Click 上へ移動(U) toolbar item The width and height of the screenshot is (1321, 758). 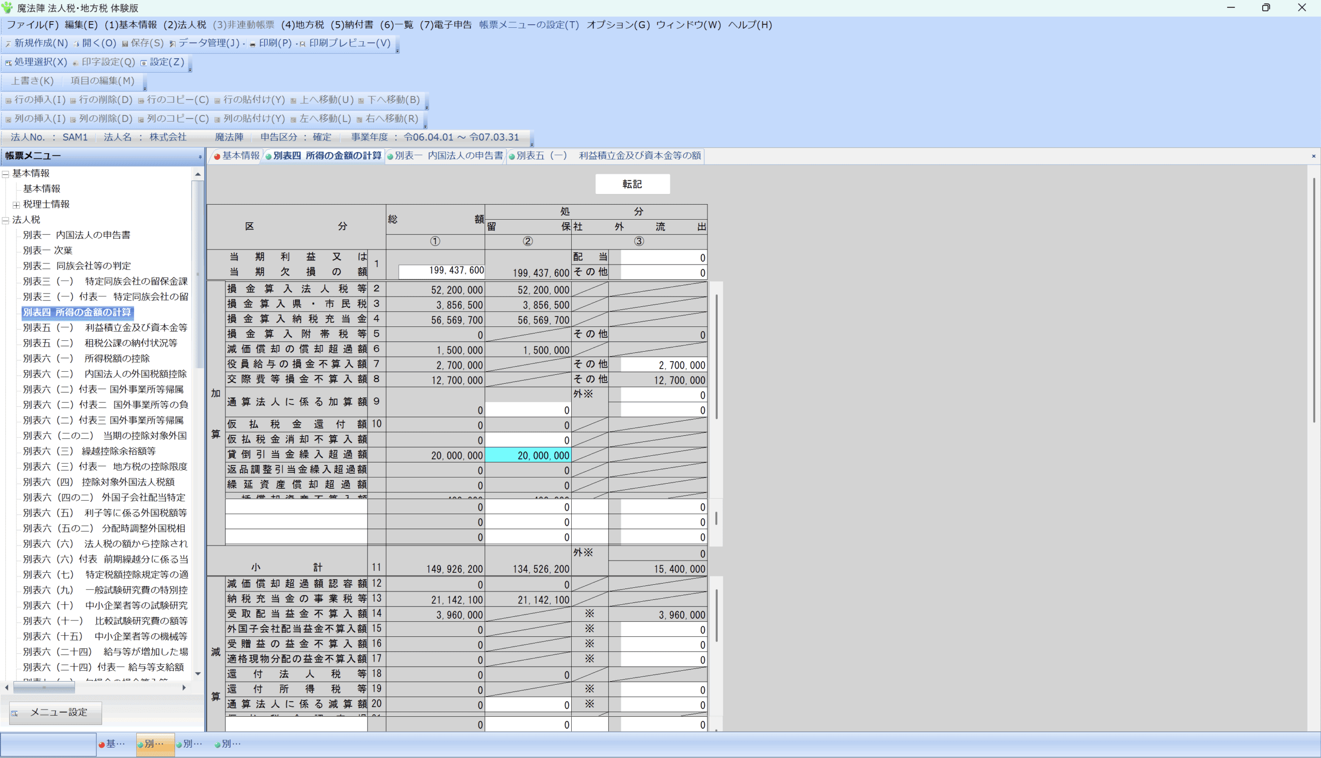pyautogui.click(x=322, y=100)
